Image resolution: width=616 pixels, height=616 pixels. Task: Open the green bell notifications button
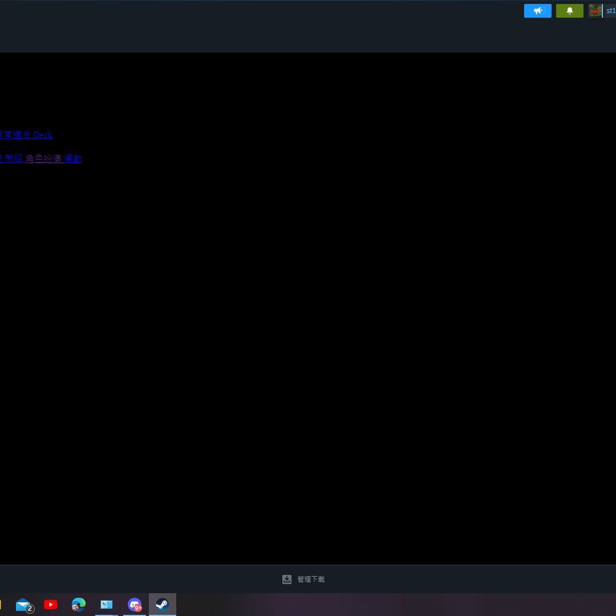tap(569, 11)
